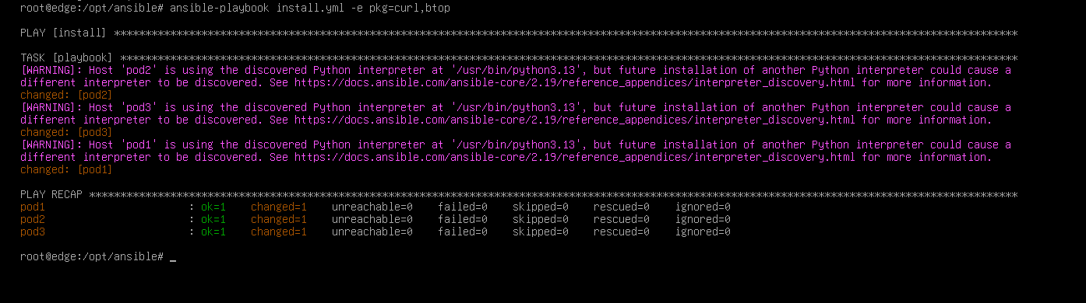Click the blinking cursor at the bottom prompt
Viewport: 1086px width, 303px height.
coord(173,257)
